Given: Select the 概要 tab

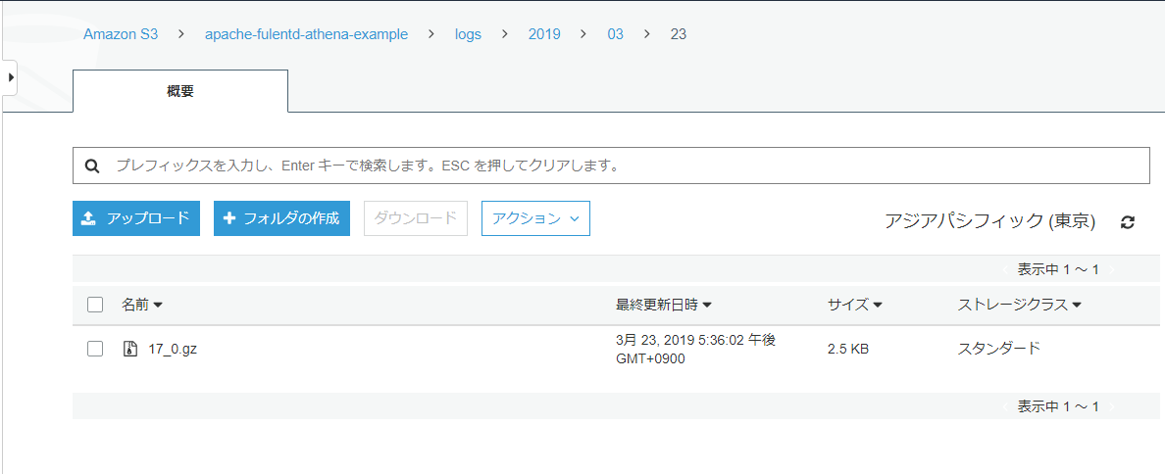Looking at the screenshot, I should 180,91.
